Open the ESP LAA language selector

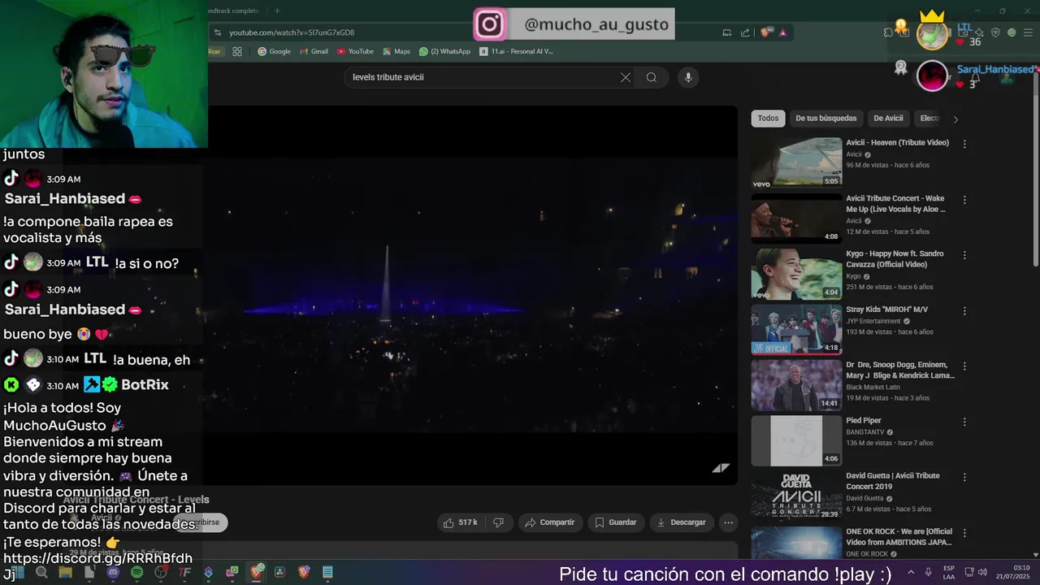point(949,572)
